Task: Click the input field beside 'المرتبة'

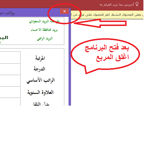Action: pyautogui.click(x=10, y=58)
